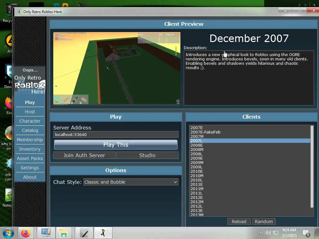Open the Character menu item
The height and width of the screenshot is (239, 319).
[30, 121]
